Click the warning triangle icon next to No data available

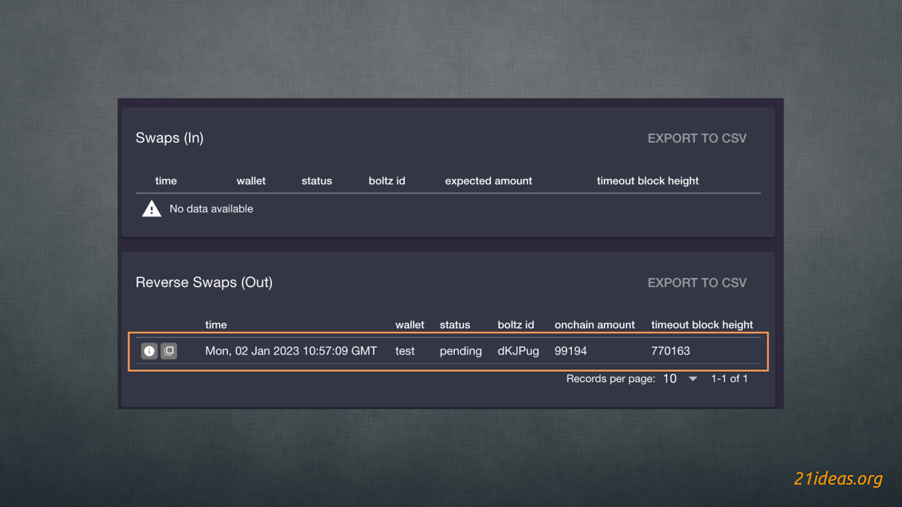click(152, 209)
